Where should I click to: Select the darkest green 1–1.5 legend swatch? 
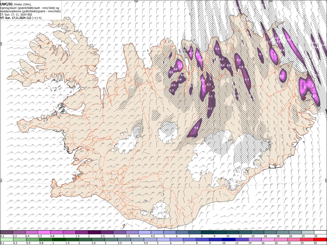pyautogui.click(x=59, y=239)
